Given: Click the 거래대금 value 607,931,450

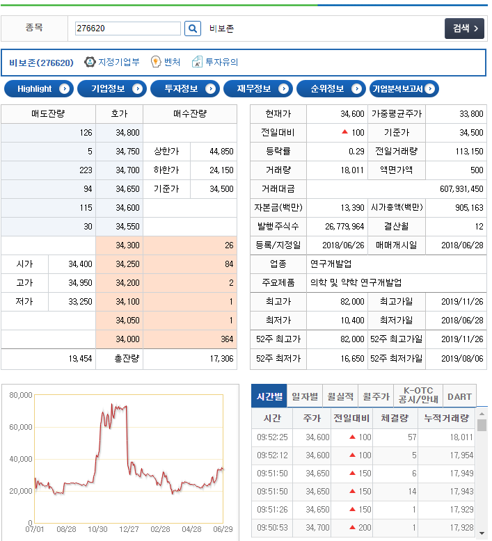Looking at the screenshot, I should click(x=461, y=189).
